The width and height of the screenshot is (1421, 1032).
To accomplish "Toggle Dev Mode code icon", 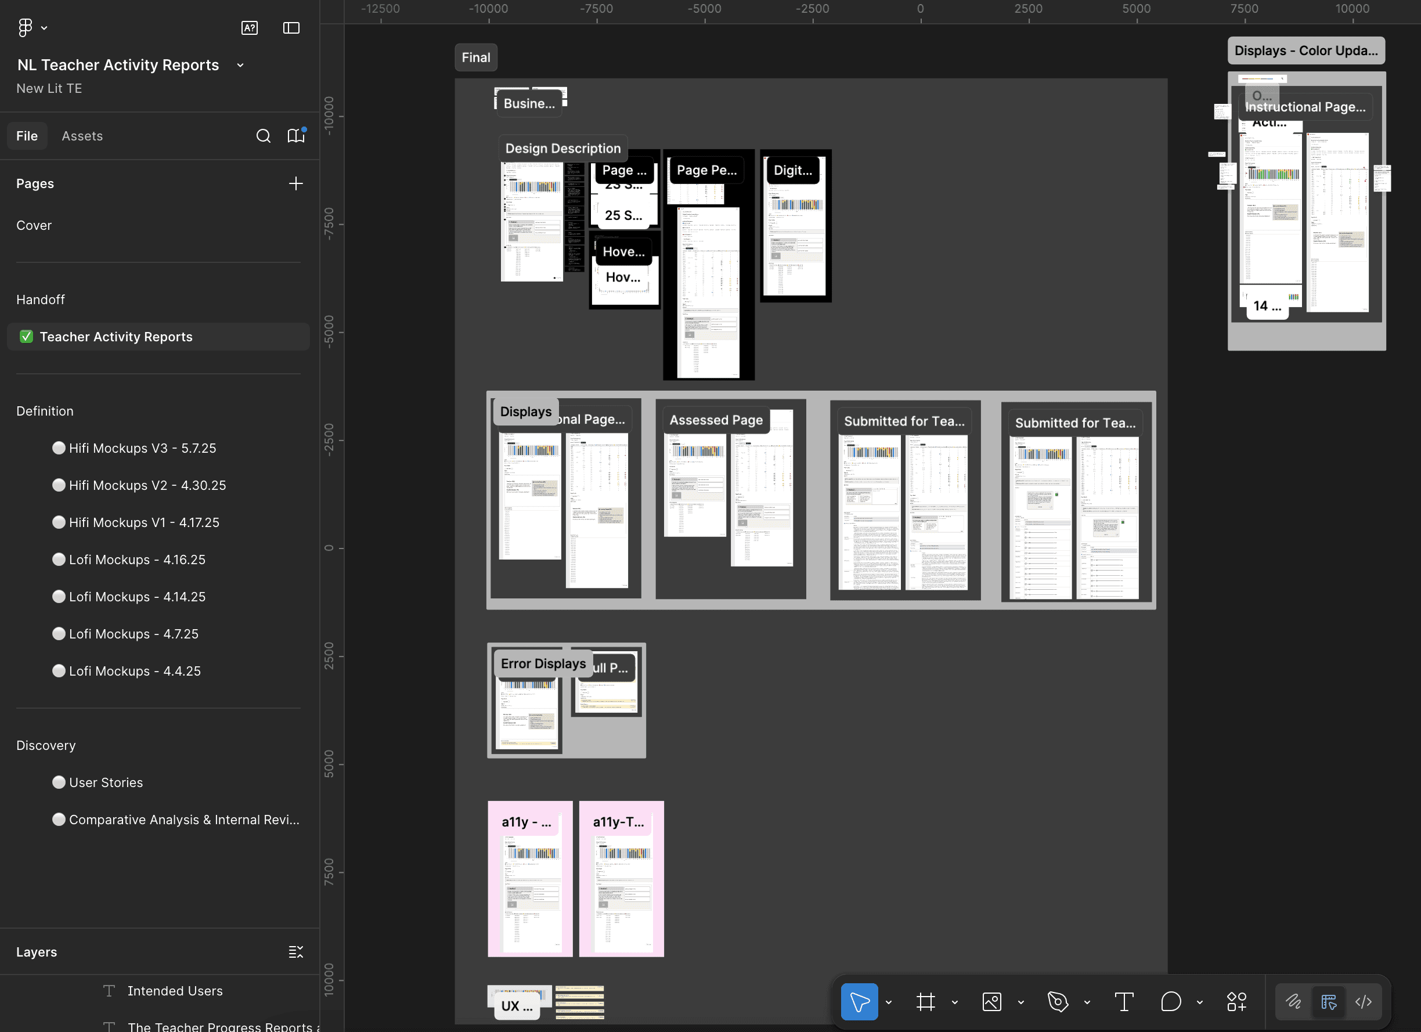I will coord(1364,1002).
